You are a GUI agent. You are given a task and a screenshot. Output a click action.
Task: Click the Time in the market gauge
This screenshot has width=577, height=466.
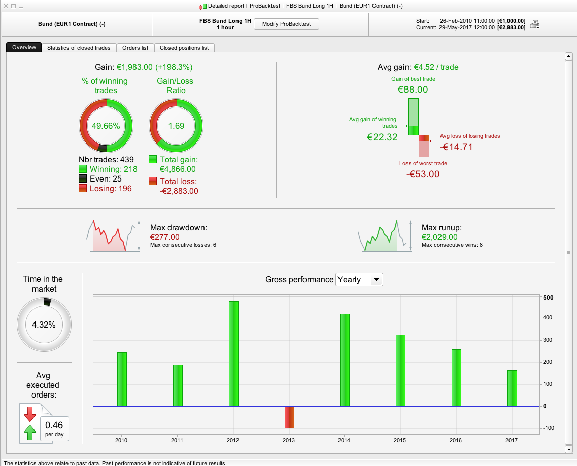point(44,325)
